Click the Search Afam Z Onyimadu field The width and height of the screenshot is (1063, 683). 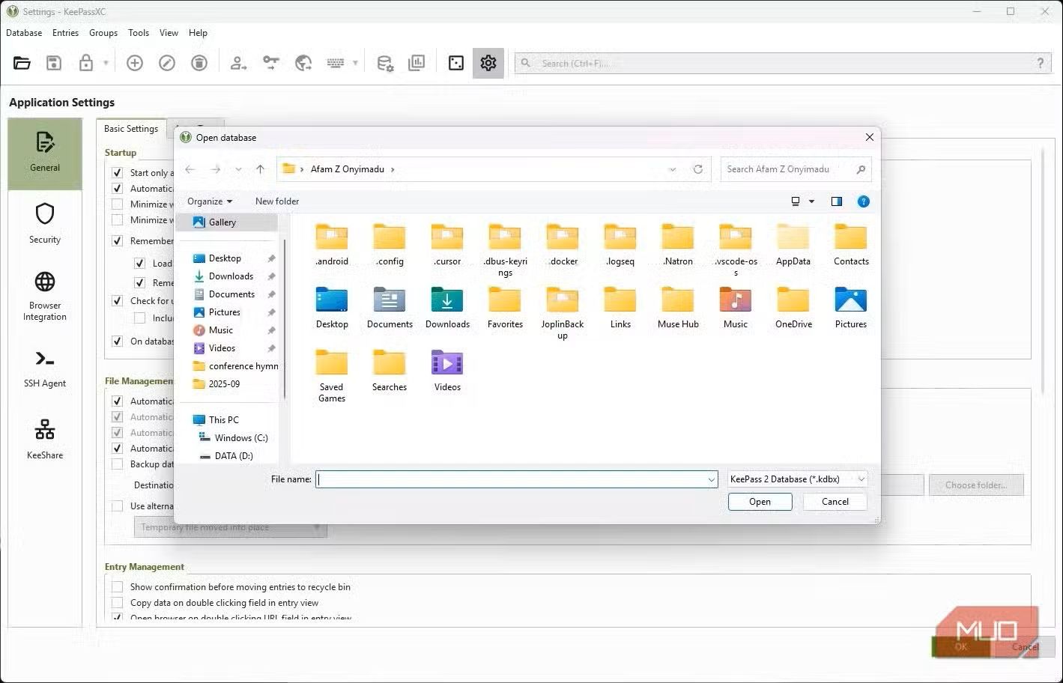click(x=796, y=169)
